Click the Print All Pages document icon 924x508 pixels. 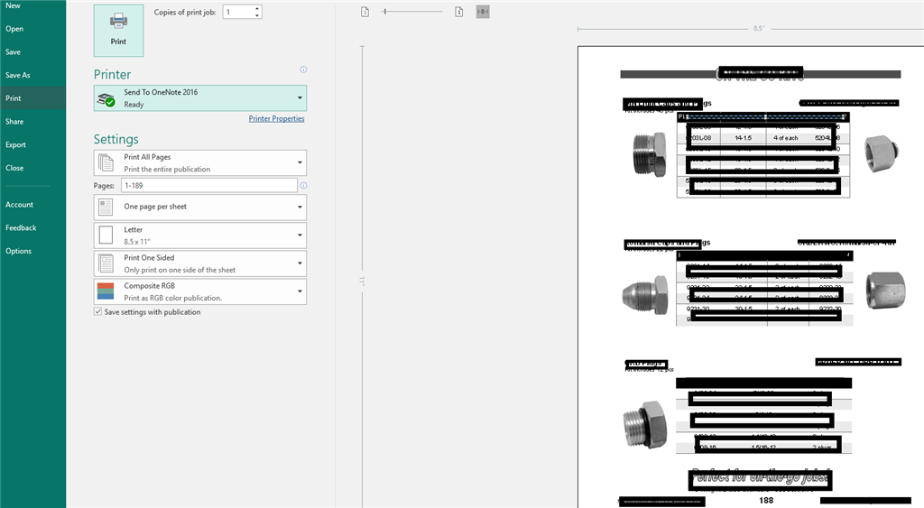click(106, 162)
